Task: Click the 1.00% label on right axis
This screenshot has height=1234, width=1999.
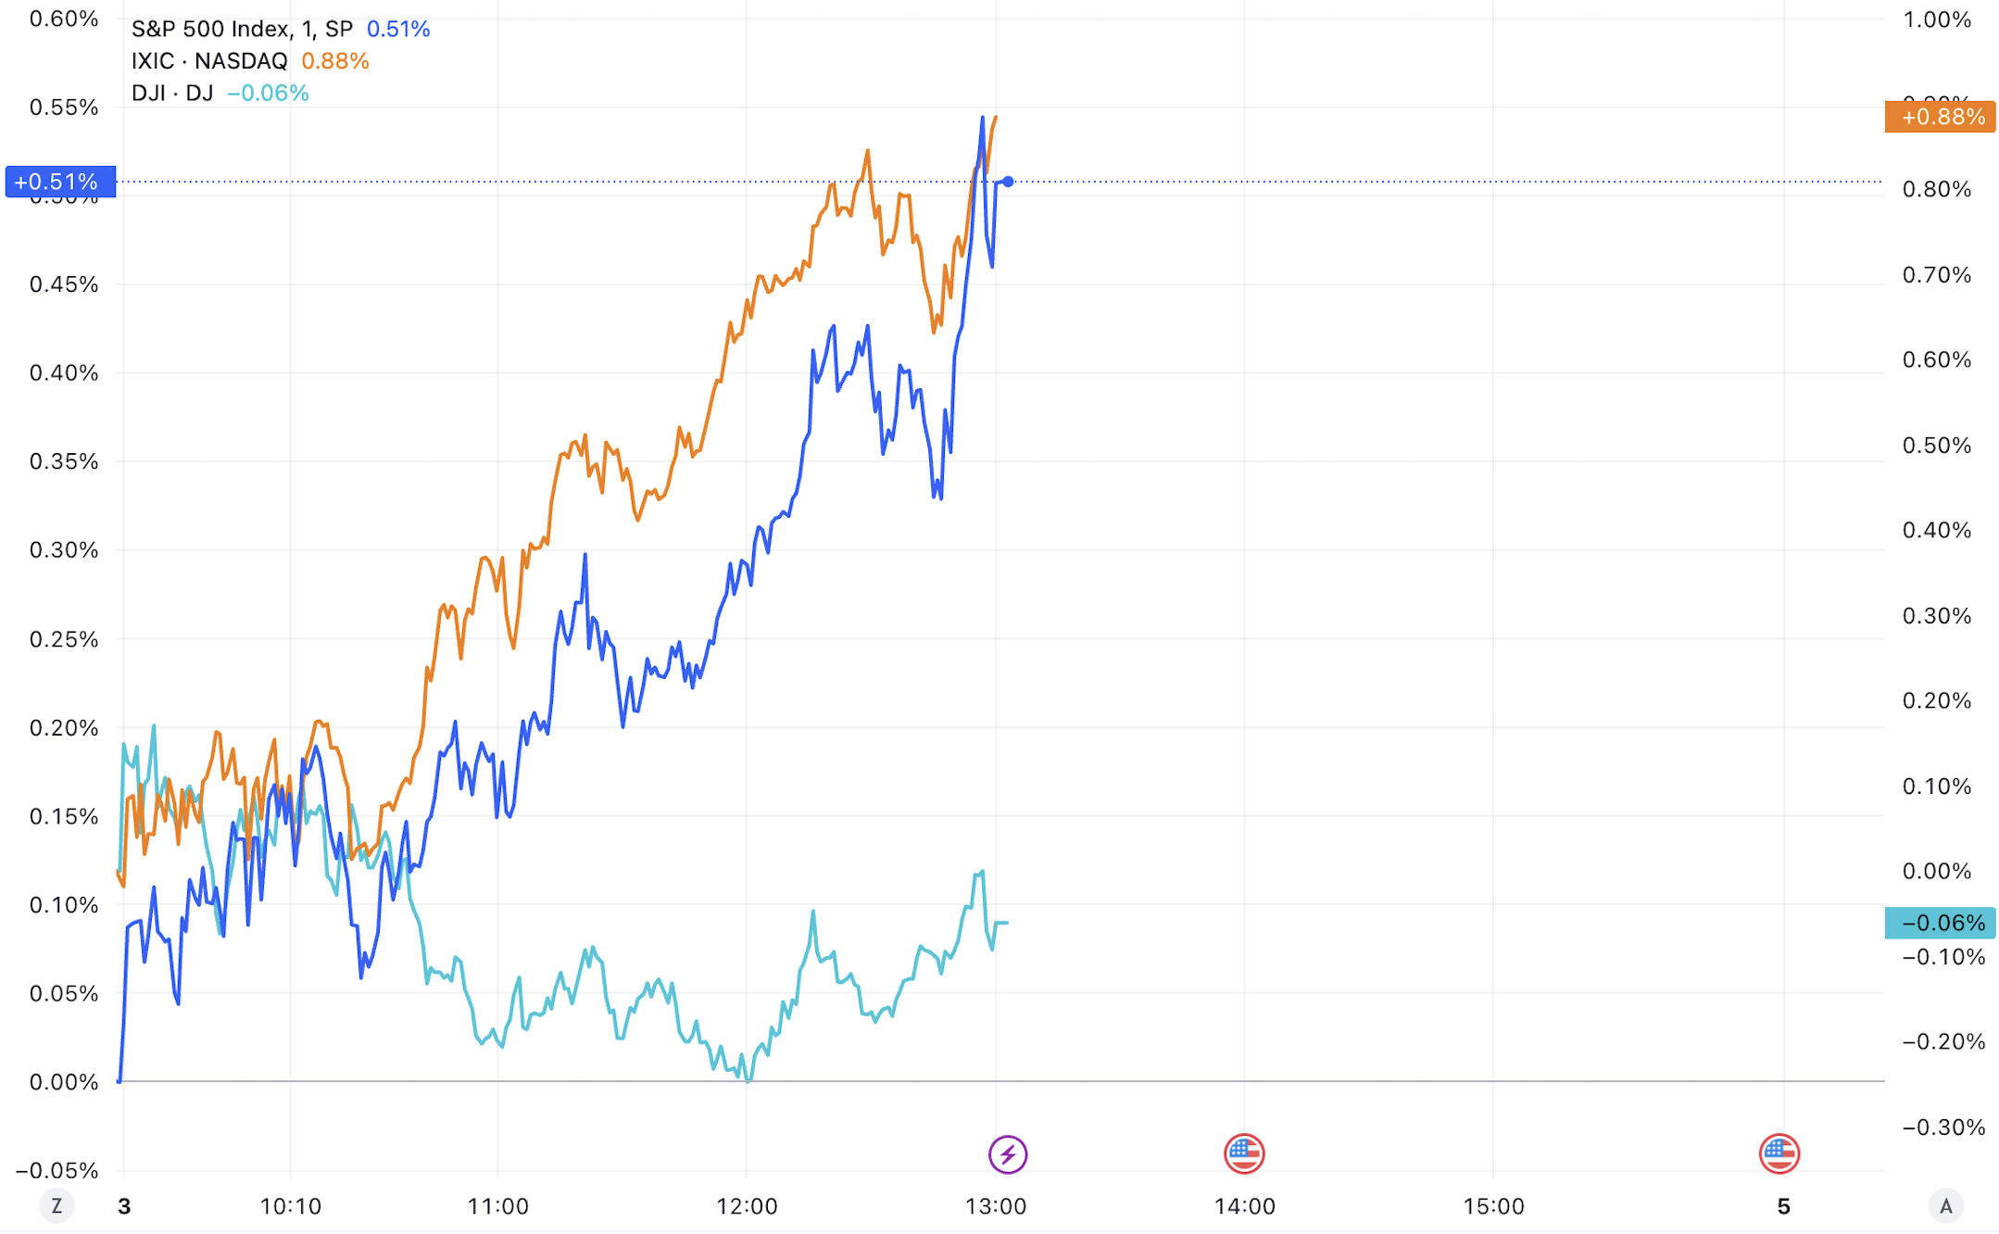Action: (x=1936, y=20)
